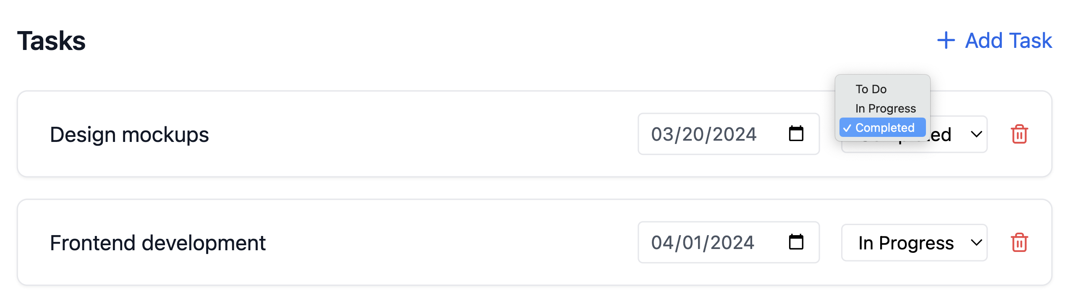This screenshot has height=304, width=1072.
Task: Click the trash icon for Frontend development
Action: tap(1019, 242)
